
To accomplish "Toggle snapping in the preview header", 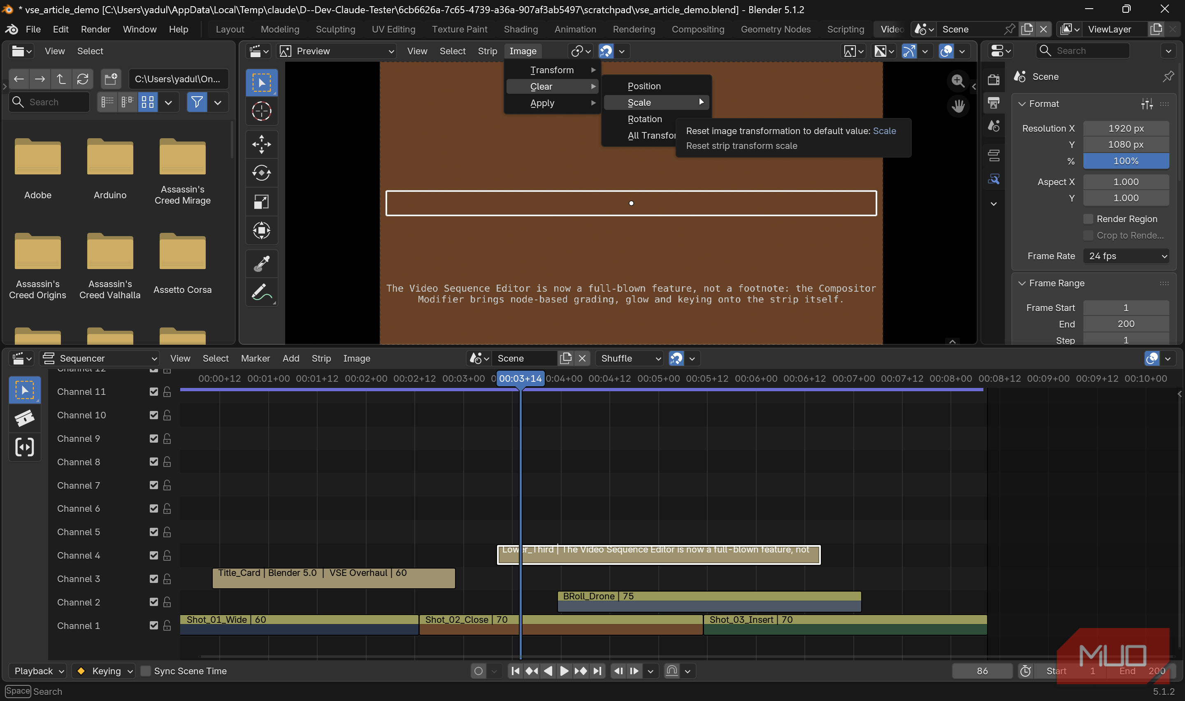I will click(606, 51).
